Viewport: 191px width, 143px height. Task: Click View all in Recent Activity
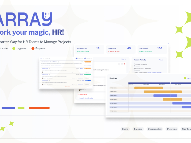click(x=161, y=60)
